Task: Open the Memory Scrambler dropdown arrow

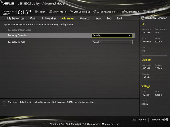Action: tap(130, 35)
